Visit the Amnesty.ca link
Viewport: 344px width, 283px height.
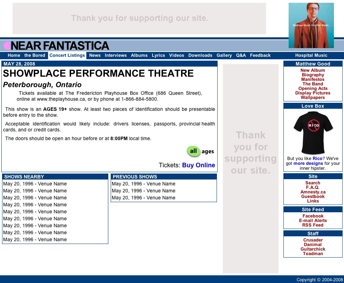click(313, 192)
